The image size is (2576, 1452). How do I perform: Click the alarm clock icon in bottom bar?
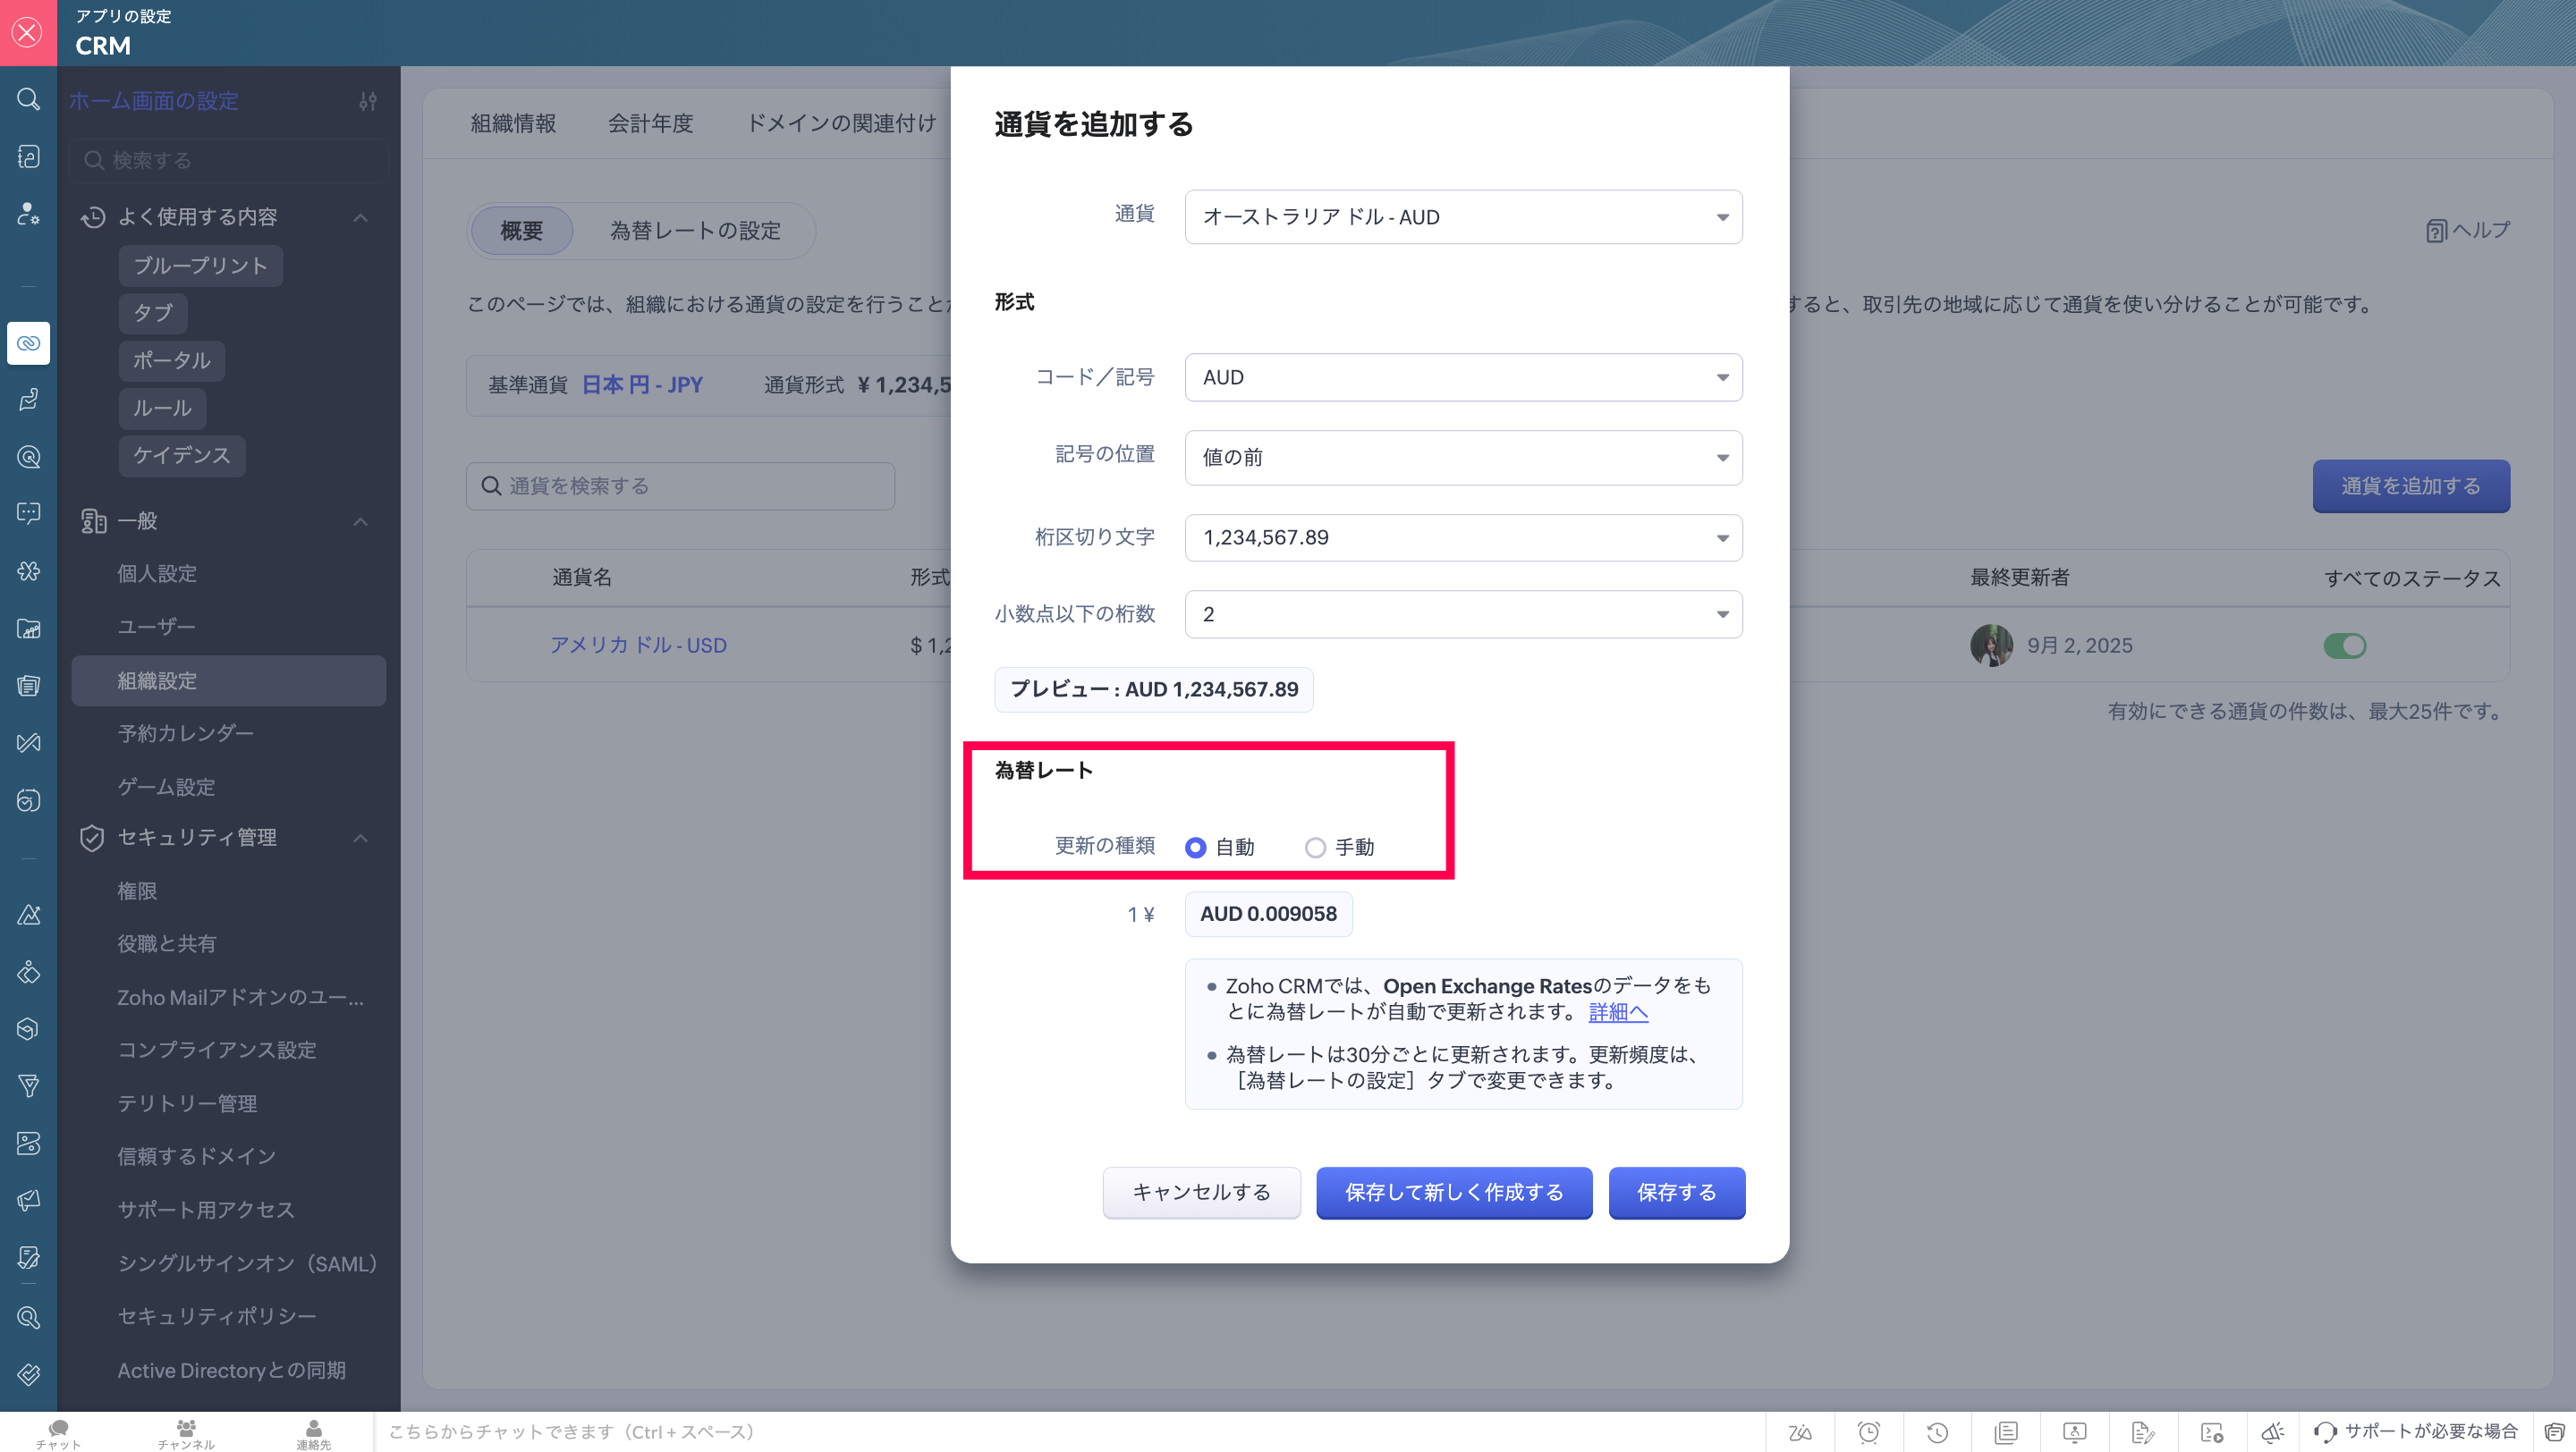click(1868, 1432)
